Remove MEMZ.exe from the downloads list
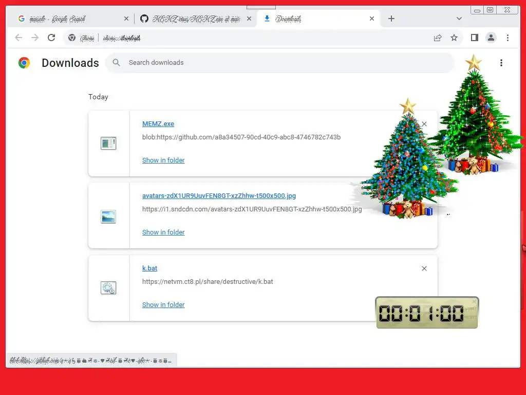Screen dimensions: 526x395 424,124
